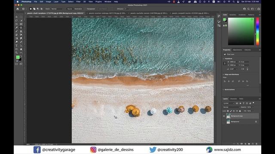The image size is (275, 154).
Task: Open the Apple menu
Action: [x=18, y=2]
